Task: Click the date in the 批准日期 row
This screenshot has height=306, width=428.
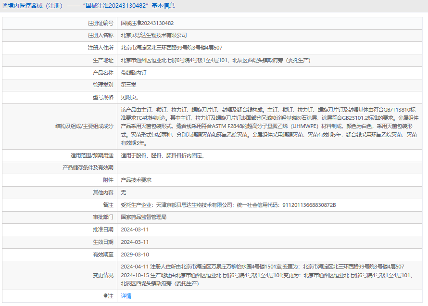Action: 135,230
